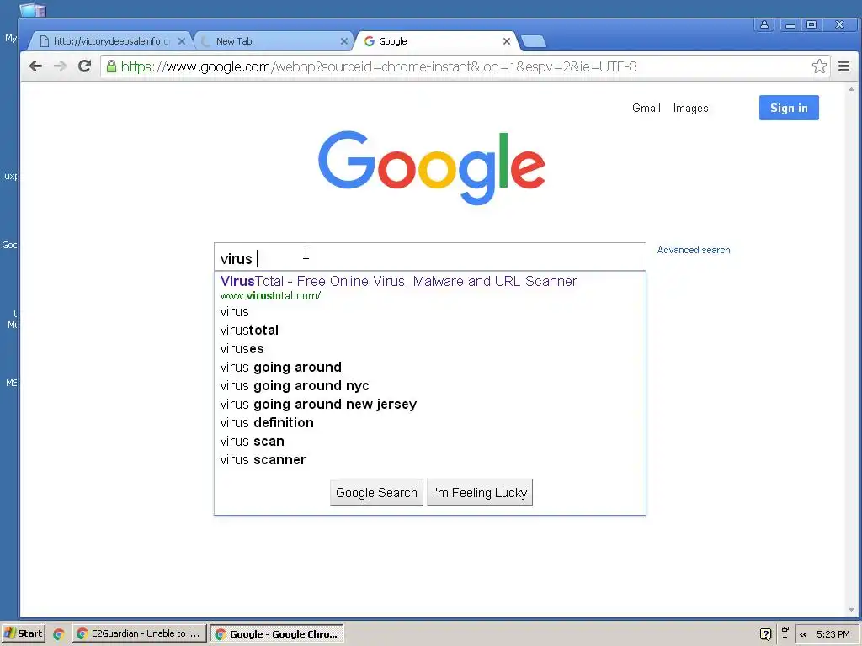Close the New Tab tab
This screenshot has height=646, width=862.
pyautogui.click(x=343, y=41)
